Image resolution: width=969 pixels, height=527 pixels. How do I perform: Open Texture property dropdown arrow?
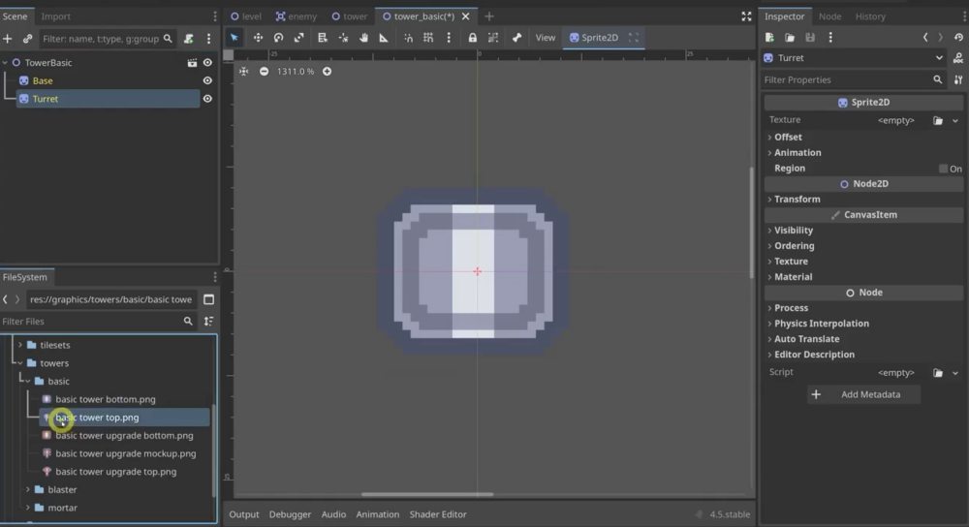point(955,120)
